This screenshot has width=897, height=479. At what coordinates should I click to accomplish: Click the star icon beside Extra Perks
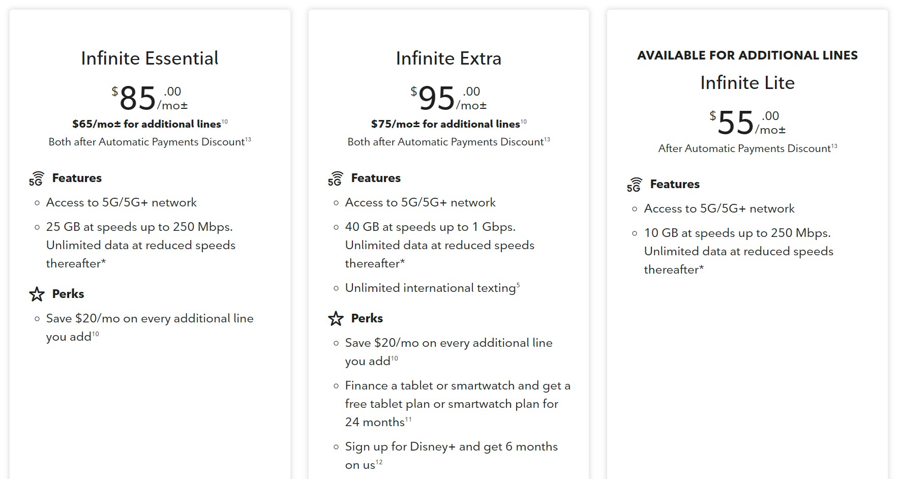click(x=336, y=318)
